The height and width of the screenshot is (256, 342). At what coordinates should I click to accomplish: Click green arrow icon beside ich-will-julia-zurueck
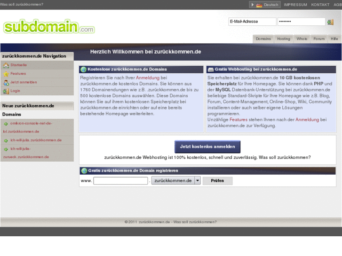coord(6,149)
